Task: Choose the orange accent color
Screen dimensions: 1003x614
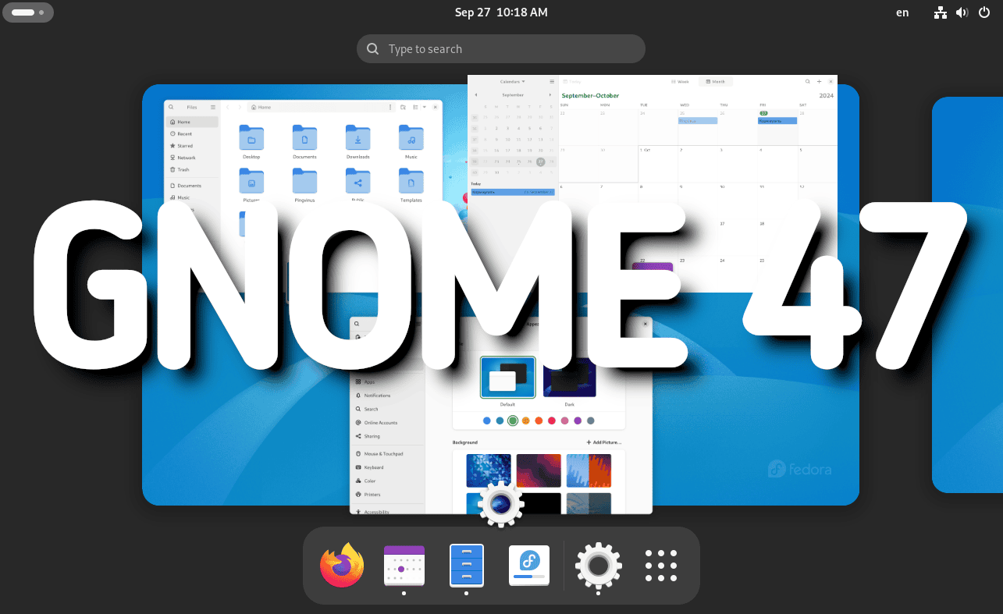Action: (539, 421)
